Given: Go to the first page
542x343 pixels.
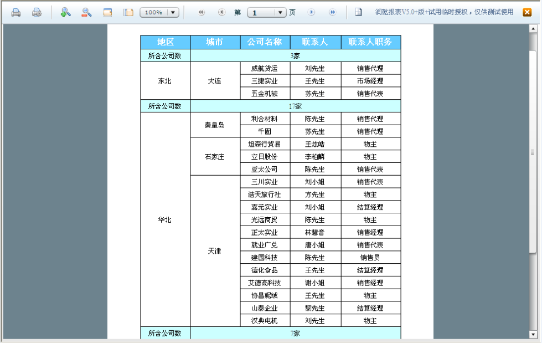Looking at the screenshot, I should click(201, 12).
